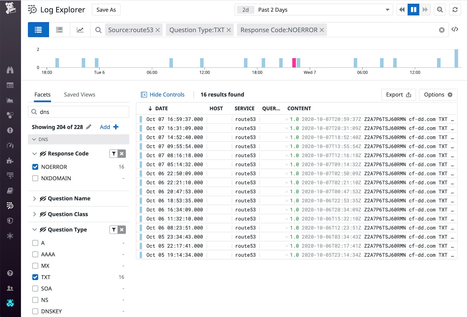Click the Help question mark icon in sidebar

(x=10, y=273)
